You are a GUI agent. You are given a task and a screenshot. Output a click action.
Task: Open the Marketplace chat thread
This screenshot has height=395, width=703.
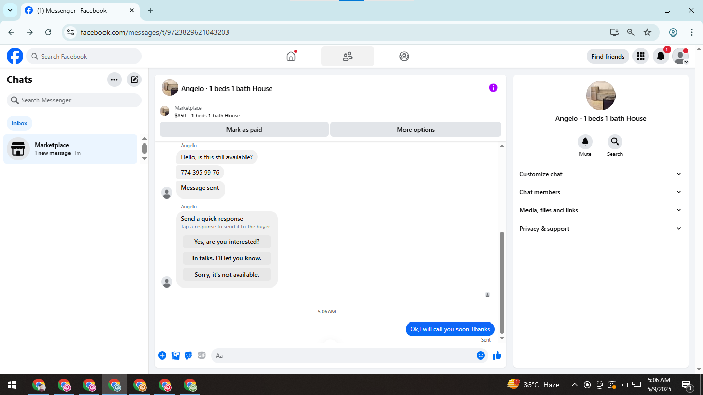point(71,149)
